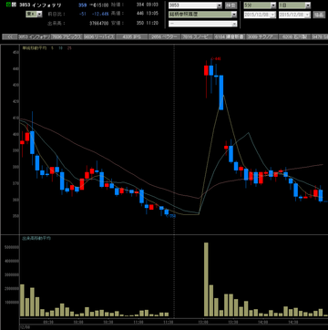The width and height of the screenshot is (328, 330).
Task: Select the 2656 ベクター tab
Action: [164, 36]
